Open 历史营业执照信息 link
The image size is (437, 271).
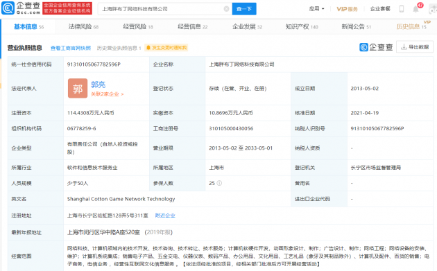tap(119, 48)
